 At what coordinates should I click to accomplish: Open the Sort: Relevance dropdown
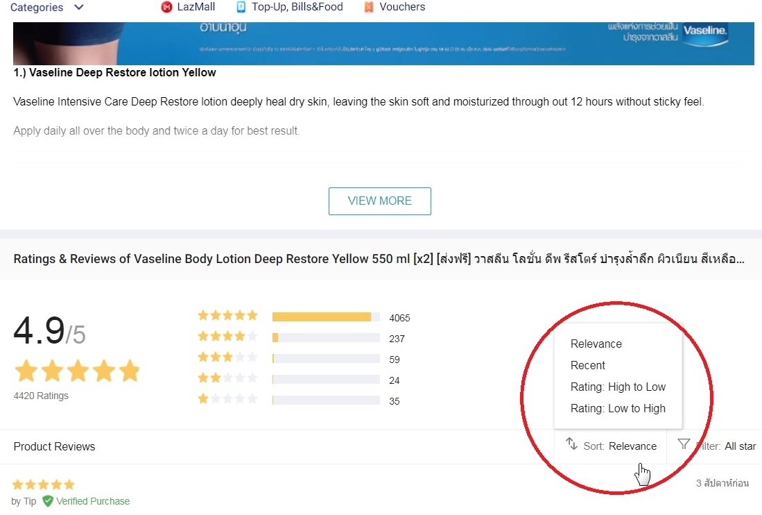[611, 446]
